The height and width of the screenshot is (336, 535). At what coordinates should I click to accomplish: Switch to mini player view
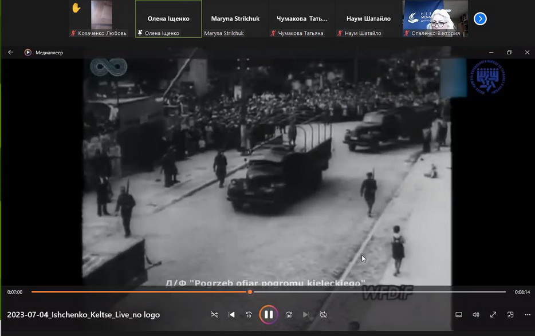510,314
